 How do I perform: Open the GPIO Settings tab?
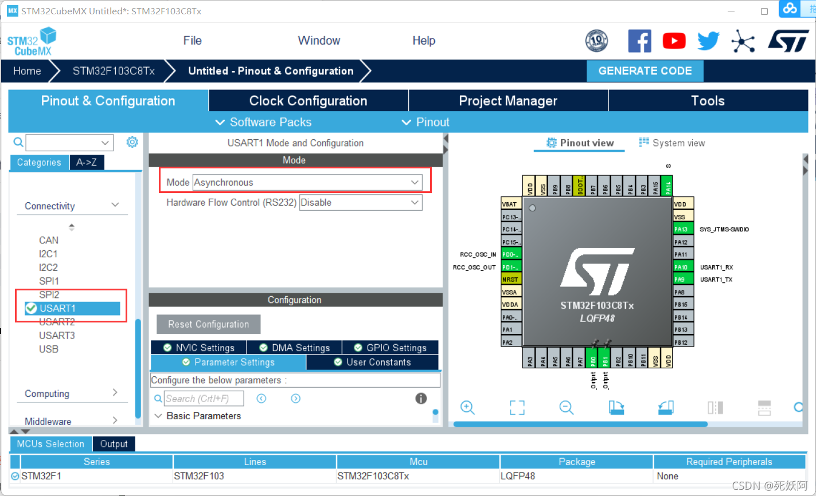click(x=391, y=348)
